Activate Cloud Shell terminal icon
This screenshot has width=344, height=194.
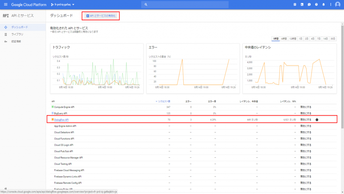click(302, 4)
